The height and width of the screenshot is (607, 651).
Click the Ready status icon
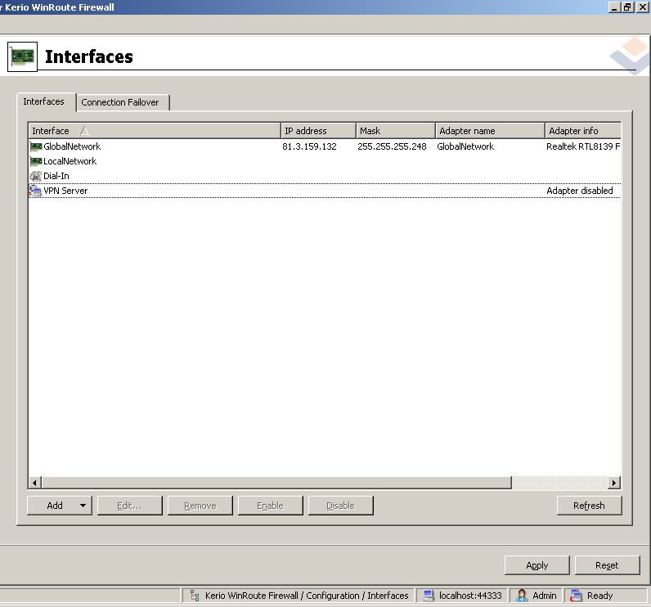click(x=576, y=596)
